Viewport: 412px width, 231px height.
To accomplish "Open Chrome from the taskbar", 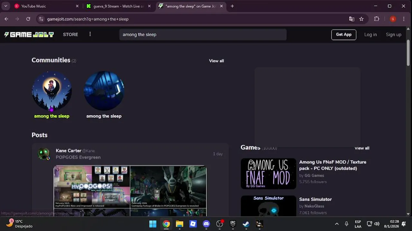I will pos(166,224).
